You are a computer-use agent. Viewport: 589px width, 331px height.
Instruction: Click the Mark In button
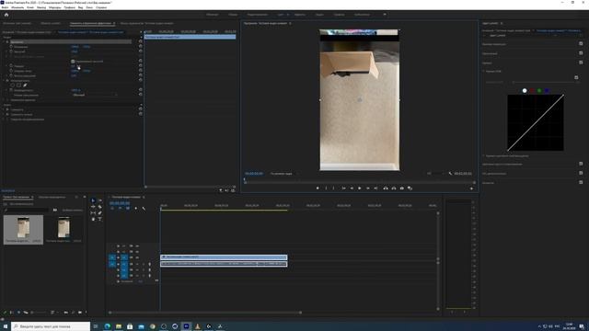(x=326, y=188)
